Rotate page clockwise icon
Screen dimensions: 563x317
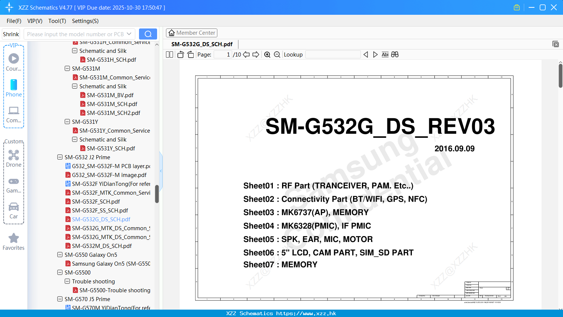click(190, 54)
